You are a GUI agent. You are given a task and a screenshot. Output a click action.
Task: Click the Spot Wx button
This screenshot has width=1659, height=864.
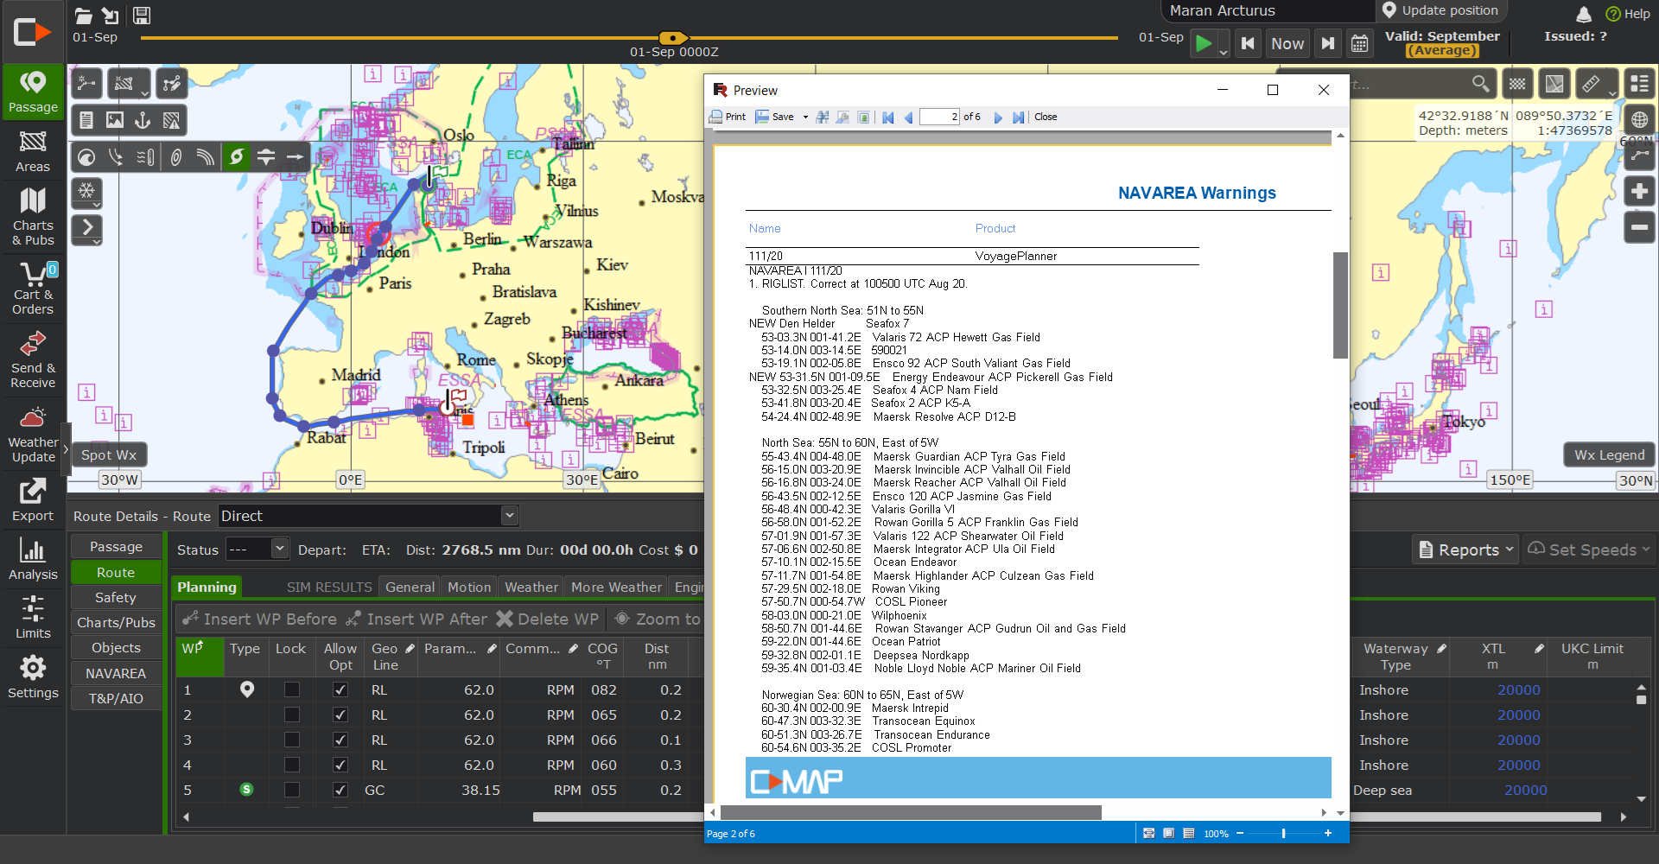[109, 454]
